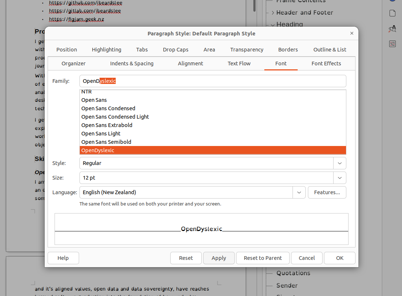
Task: Switch to the Indents & Spacing tab
Action: pos(131,63)
